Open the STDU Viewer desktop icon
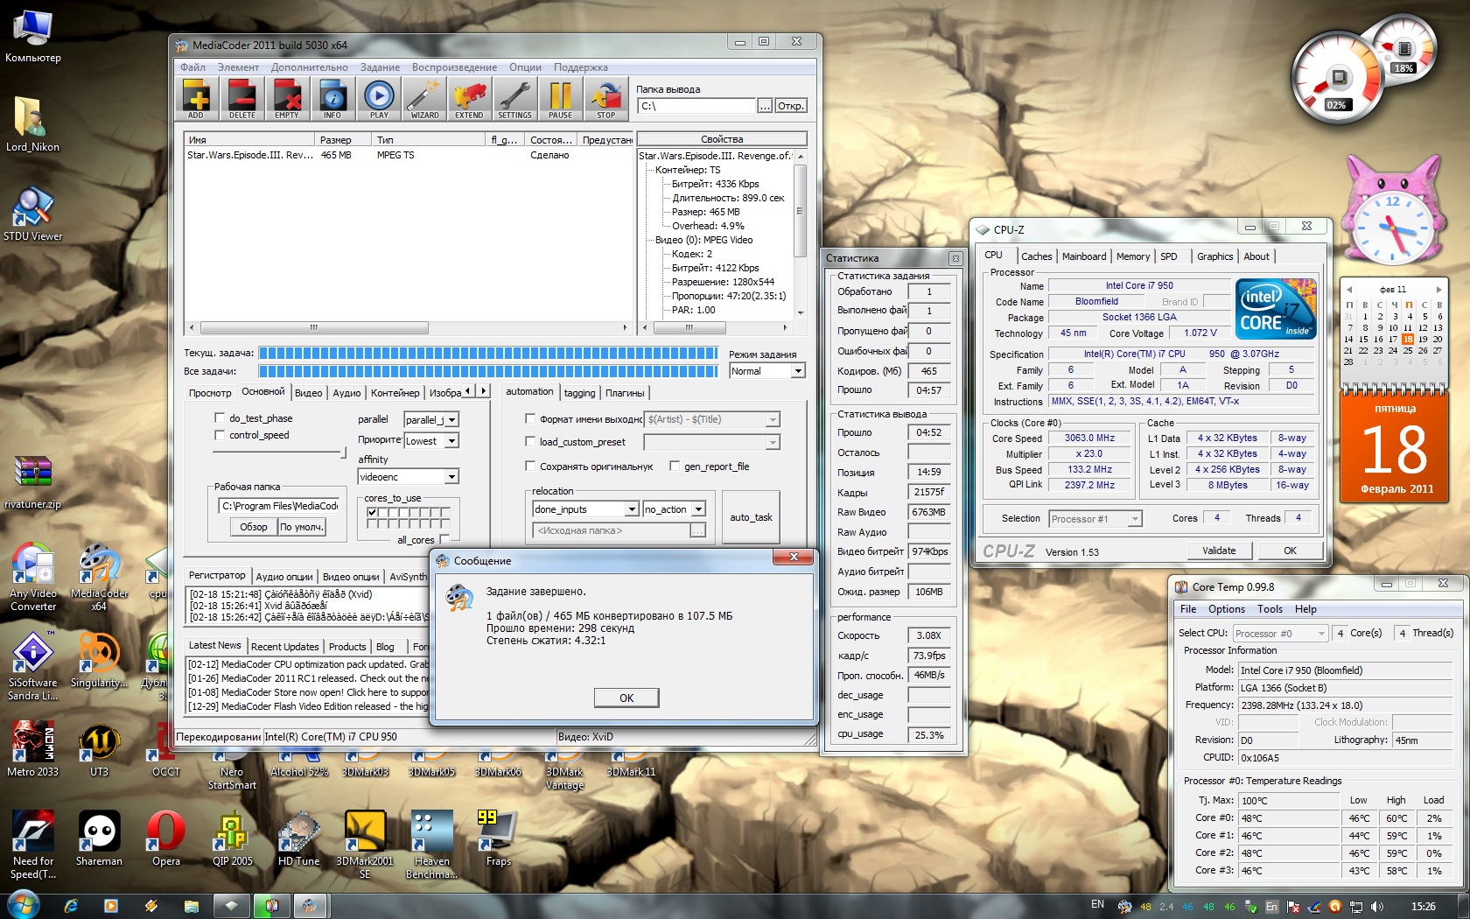Screen dimensions: 1470x919 tap(33, 214)
